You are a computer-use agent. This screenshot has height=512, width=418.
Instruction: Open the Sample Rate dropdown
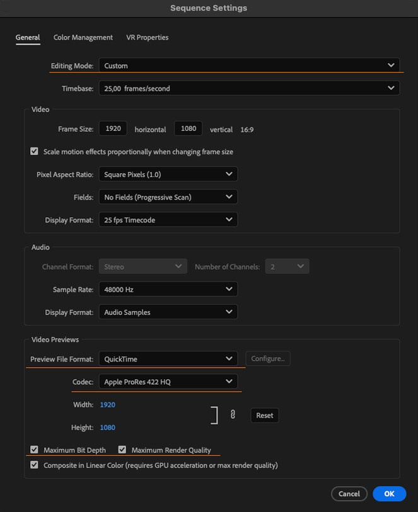(x=168, y=289)
